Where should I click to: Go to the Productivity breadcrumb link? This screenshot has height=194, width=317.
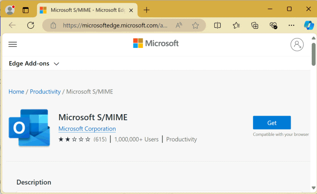[45, 92]
